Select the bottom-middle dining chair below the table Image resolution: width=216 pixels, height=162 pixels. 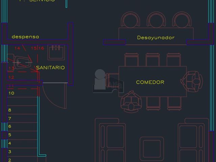(x=153, y=104)
